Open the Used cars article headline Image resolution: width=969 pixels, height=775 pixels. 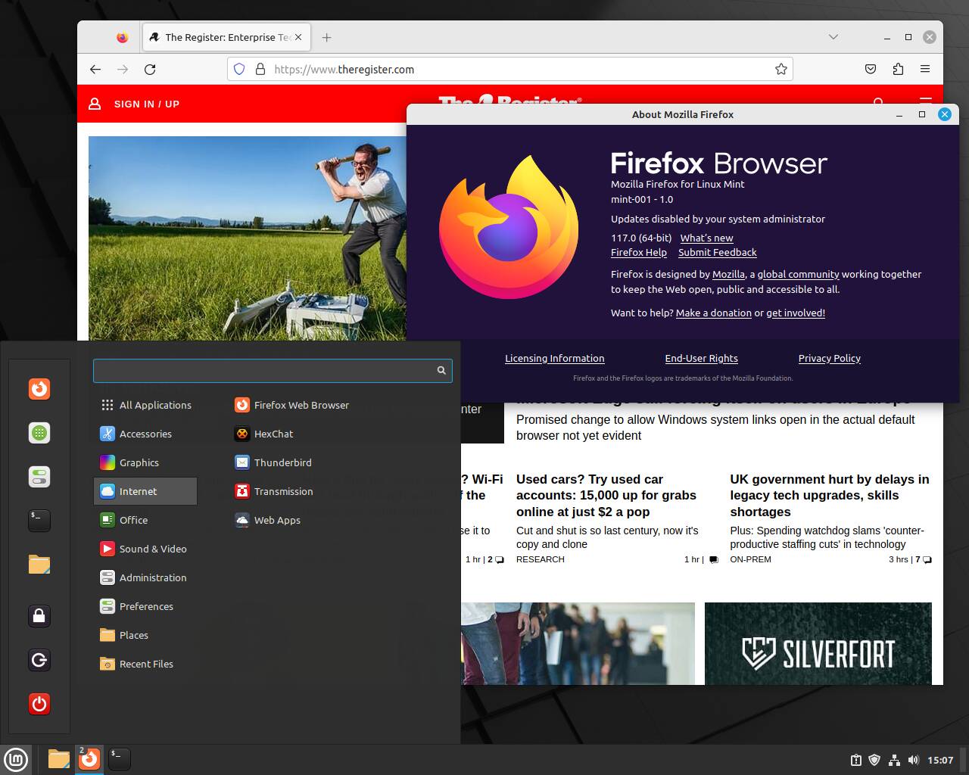[x=606, y=495]
